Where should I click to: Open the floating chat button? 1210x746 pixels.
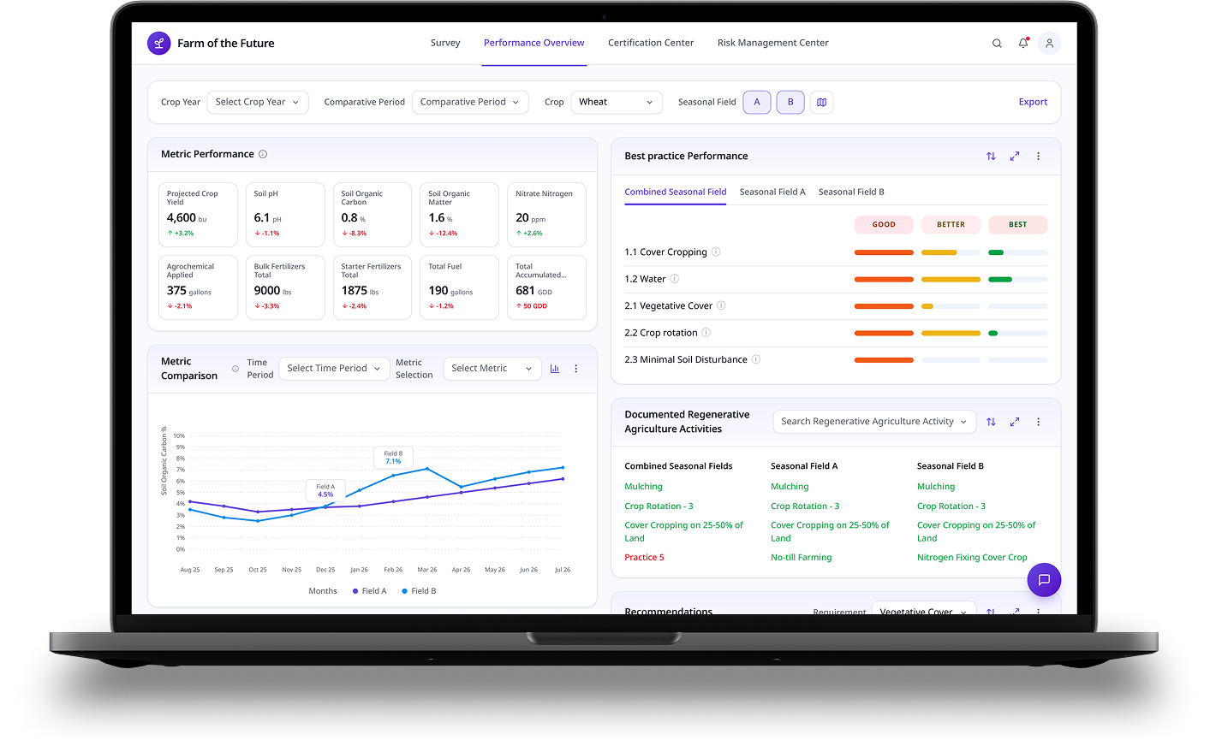pyautogui.click(x=1044, y=580)
